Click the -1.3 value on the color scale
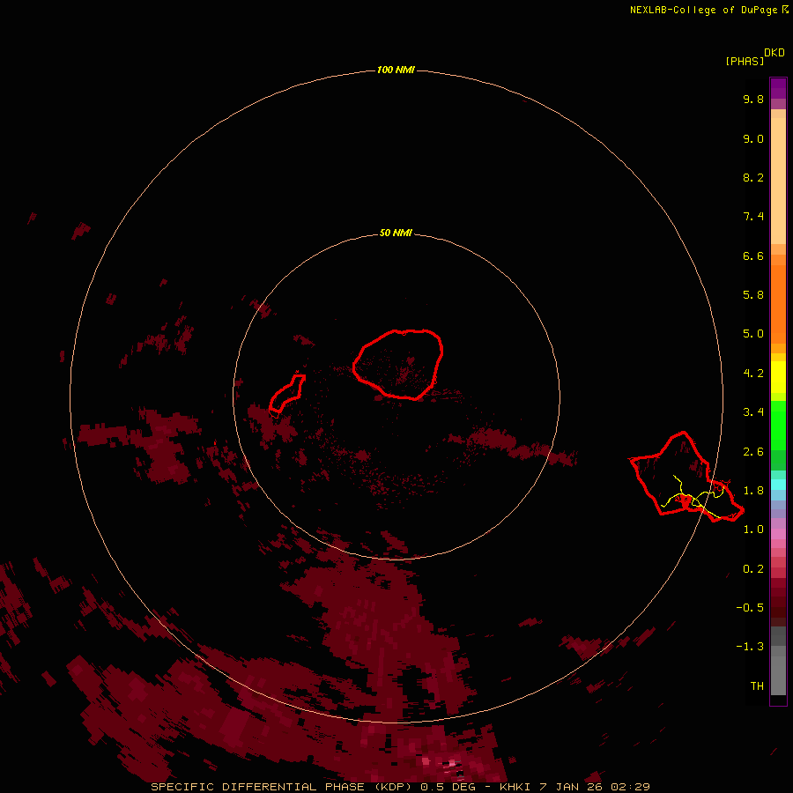Image resolution: width=793 pixels, height=793 pixels. [750, 647]
